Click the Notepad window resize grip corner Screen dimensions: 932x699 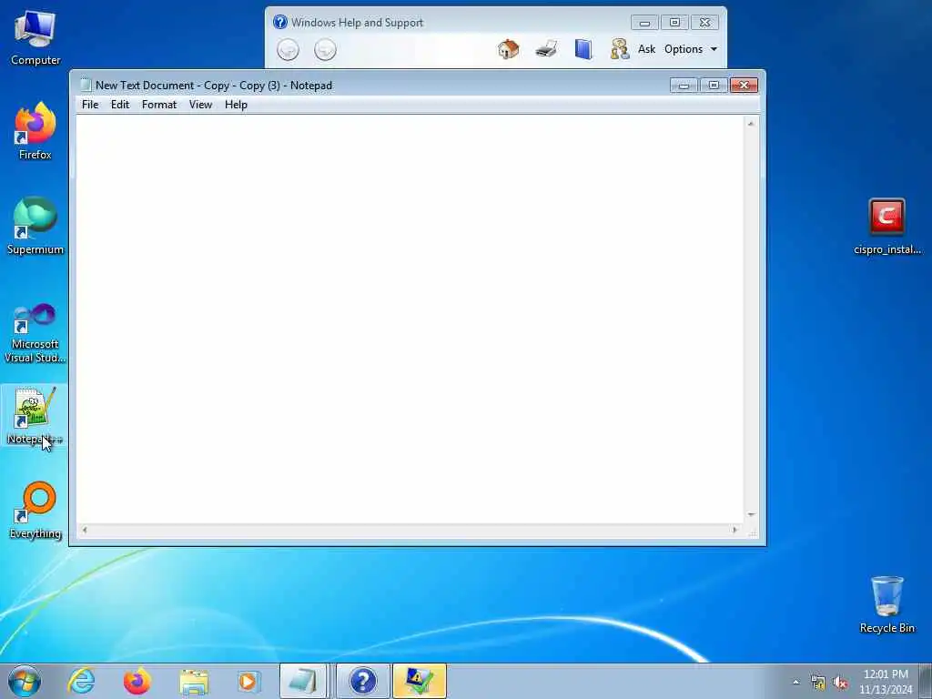(752, 532)
